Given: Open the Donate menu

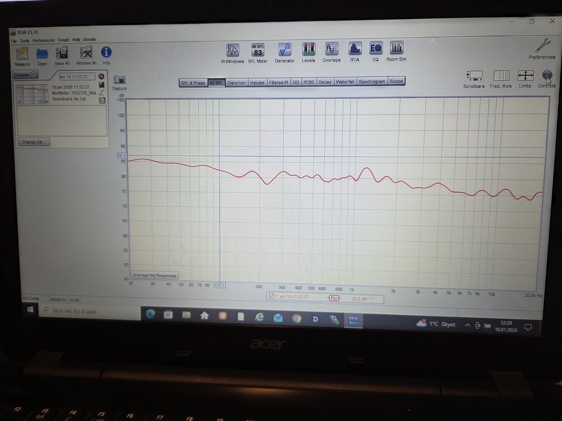Looking at the screenshot, I should [89, 39].
